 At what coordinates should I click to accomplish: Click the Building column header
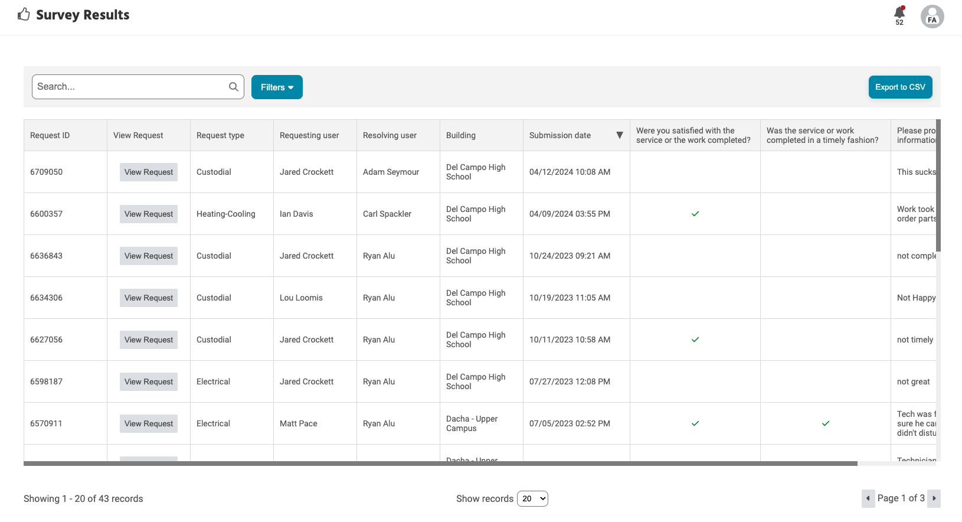pyautogui.click(x=461, y=135)
